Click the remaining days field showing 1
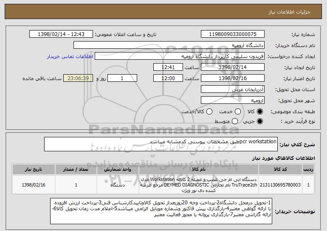Screen dimensions: 327x231 pos(122,78)
